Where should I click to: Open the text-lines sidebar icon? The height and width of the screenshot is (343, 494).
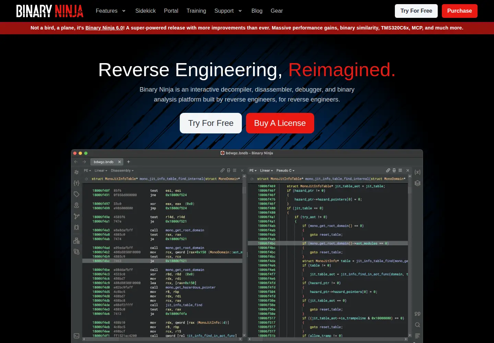[x=417, y=336]
